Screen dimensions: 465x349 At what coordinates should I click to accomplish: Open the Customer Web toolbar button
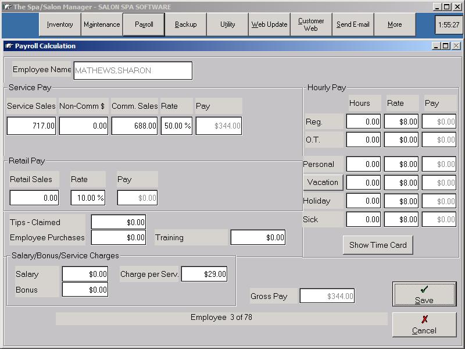311,24
